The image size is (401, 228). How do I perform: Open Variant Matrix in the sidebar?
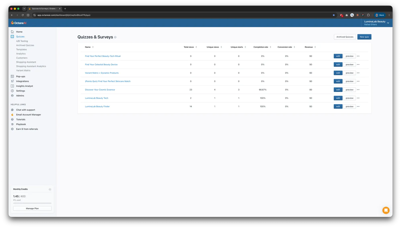coord(23,71)
